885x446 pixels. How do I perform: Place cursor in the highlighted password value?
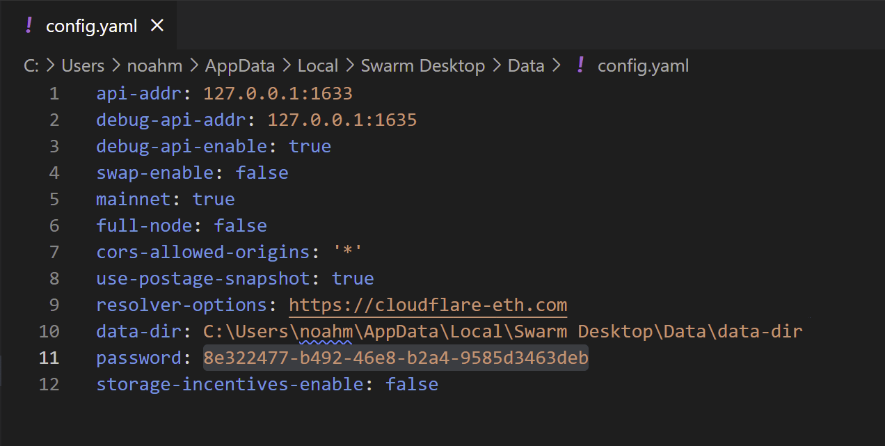[395, 358]
